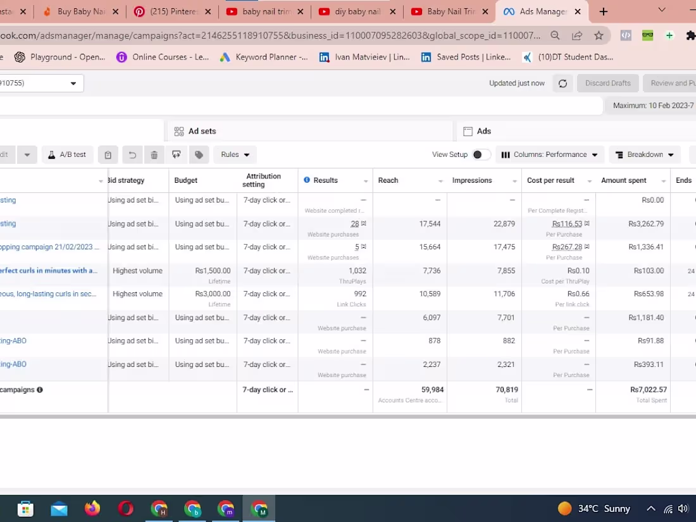696x522 pixels.
Task: Show hidden tray icons with caret arrow
Action: click(x=650, y=509)
